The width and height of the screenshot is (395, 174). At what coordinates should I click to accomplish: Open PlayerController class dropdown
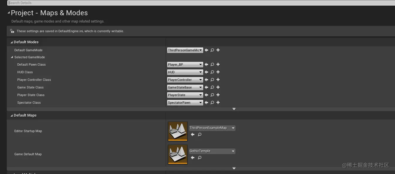pos(185,80)
